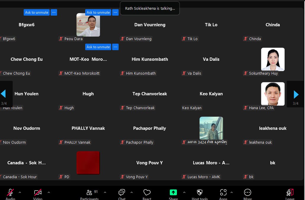Click the Canadia - Sok Hour label
The image size is (305, 200).
(20, 177)
